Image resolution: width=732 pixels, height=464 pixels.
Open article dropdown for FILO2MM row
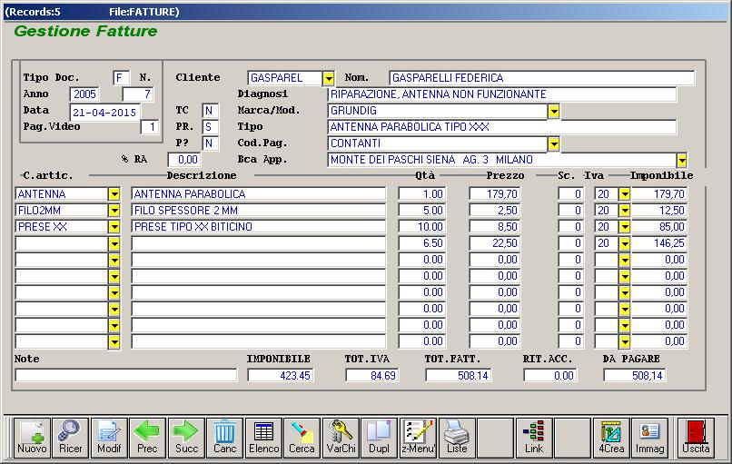(114, 211)
